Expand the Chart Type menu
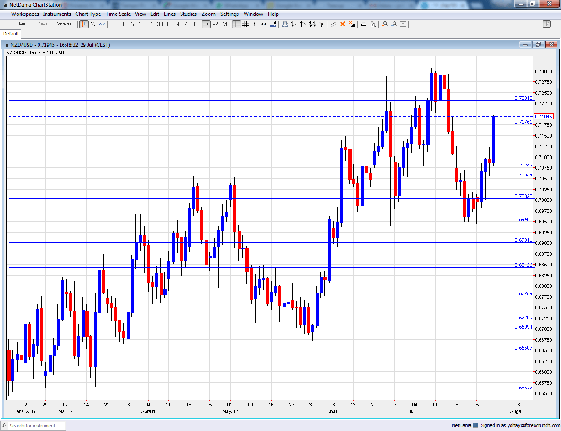Screen dimensions: 561x431 88,14
